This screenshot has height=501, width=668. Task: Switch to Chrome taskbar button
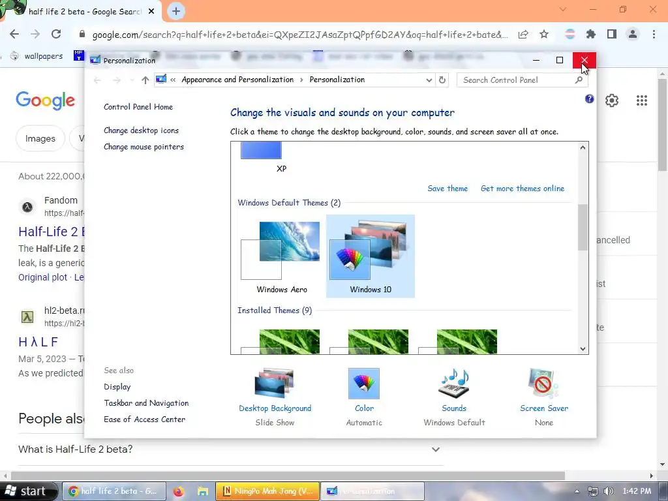(114, 491)
